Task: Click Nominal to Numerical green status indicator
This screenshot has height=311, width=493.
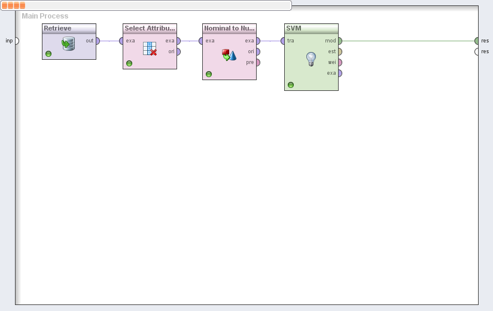Action: (x=209, y=74)
